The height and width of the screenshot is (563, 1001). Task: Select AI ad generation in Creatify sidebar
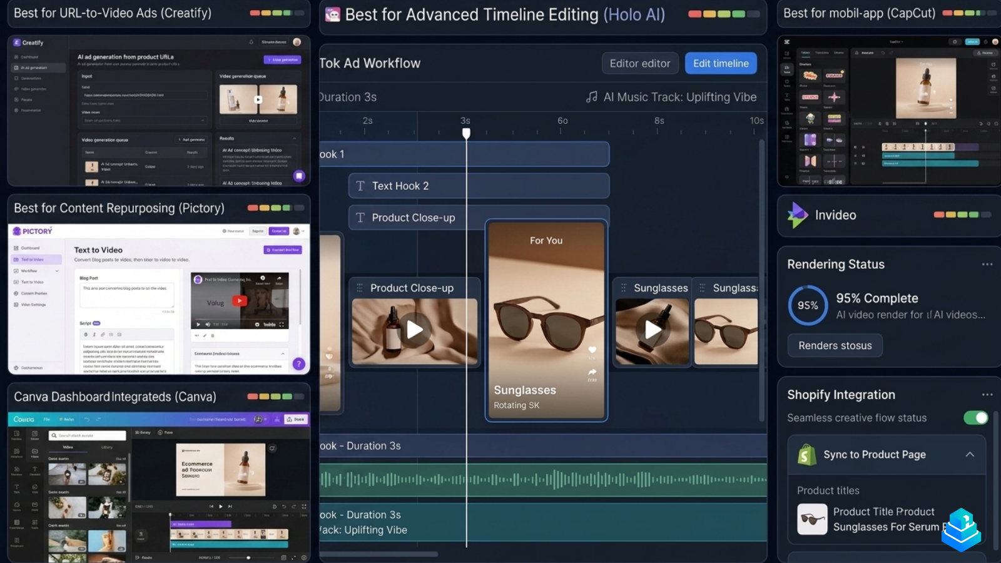pos(39,68)
